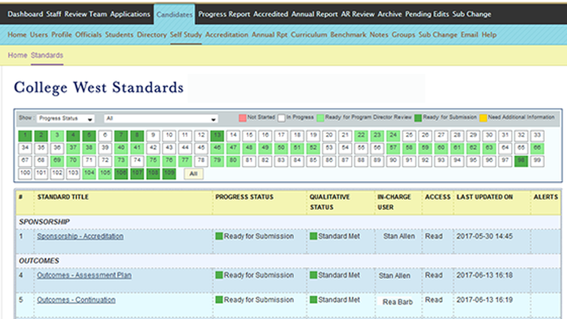Open Students submenu item
567x319 pixels.
(x=119, y=35)
